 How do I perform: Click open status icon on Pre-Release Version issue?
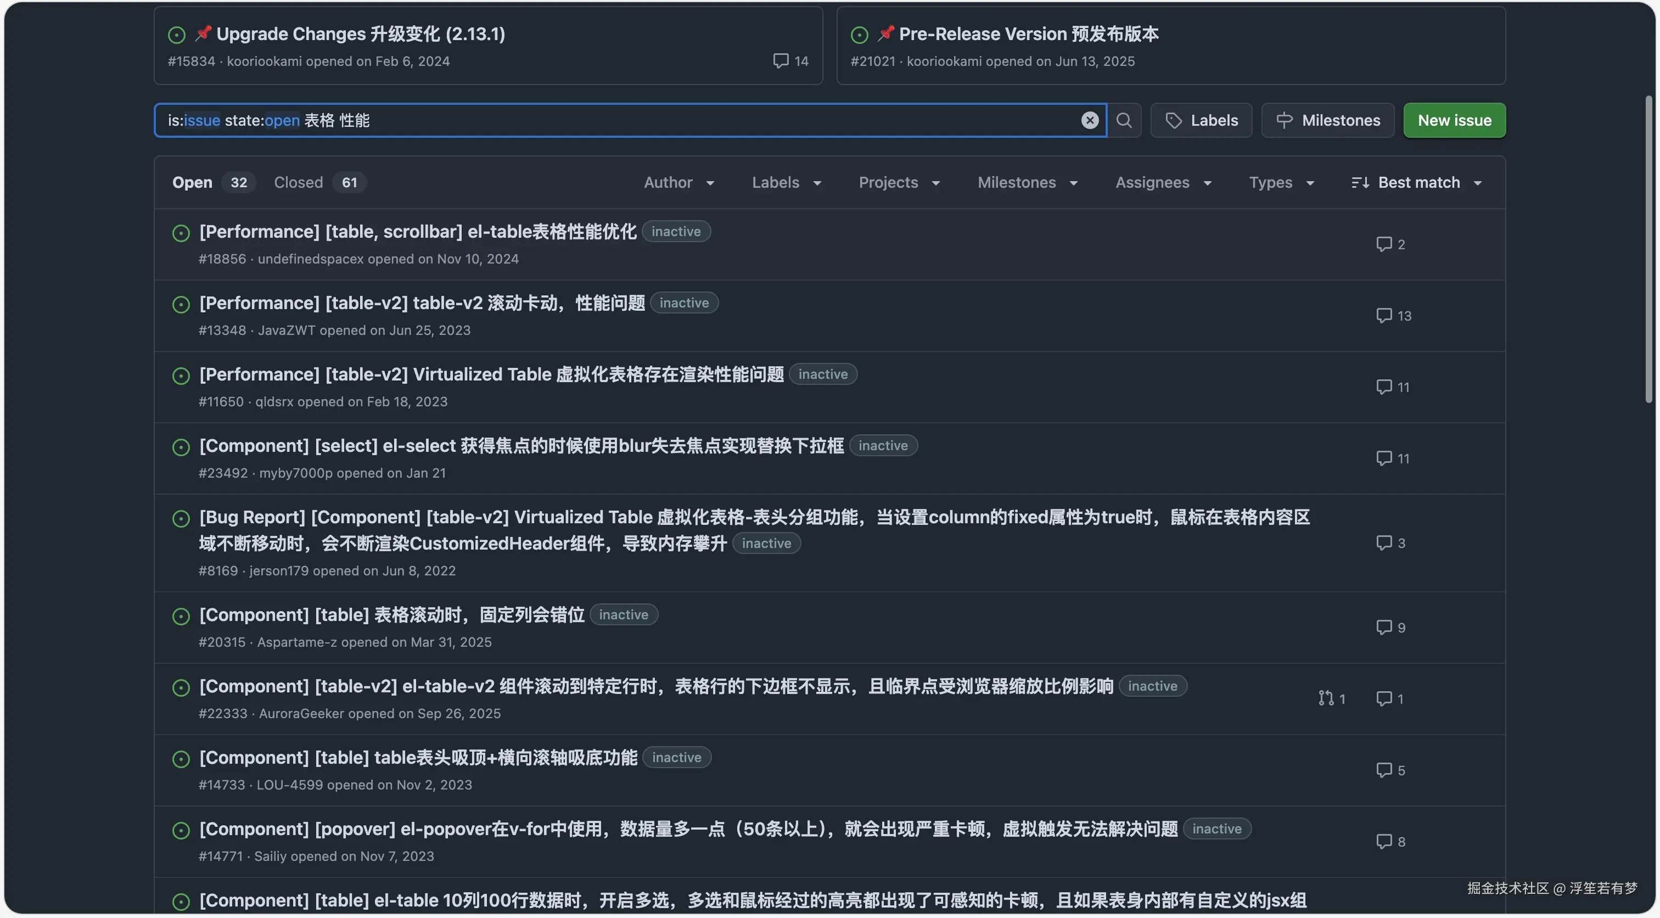click(859, 35)
